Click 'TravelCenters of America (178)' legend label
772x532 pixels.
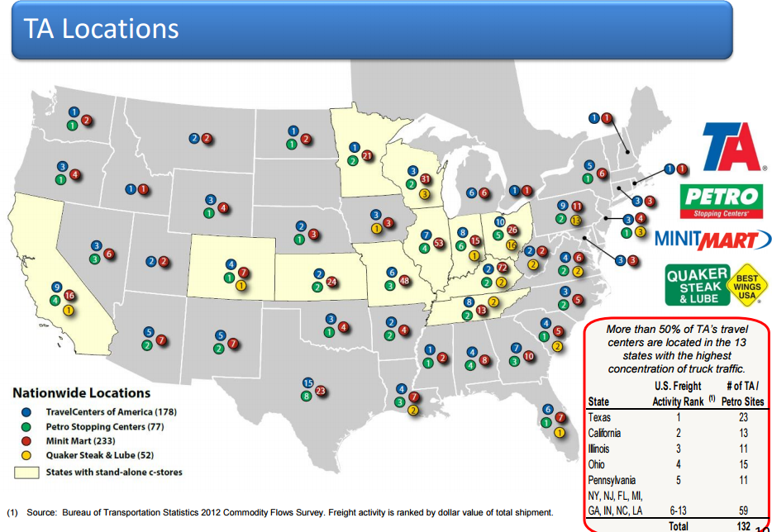(x=112, y=412)
